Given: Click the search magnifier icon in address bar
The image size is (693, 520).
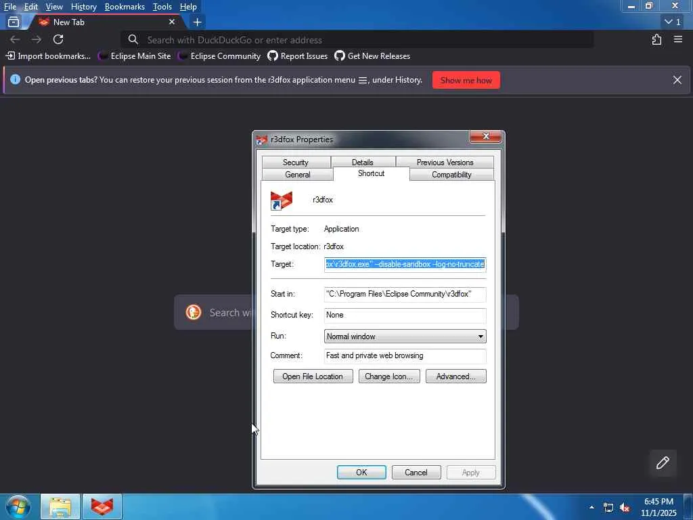Looking at the screenshot, I should click(x=133, y=40).
